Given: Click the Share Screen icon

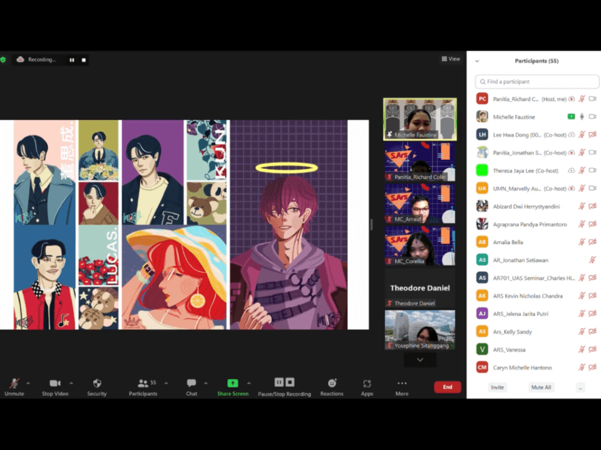Looking at the screenshot, I should 232,383.
